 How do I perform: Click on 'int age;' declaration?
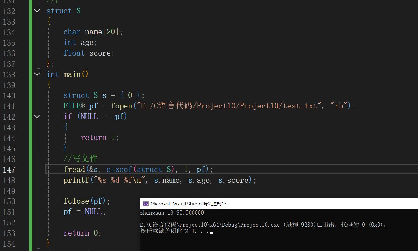[x=81, y=43]
